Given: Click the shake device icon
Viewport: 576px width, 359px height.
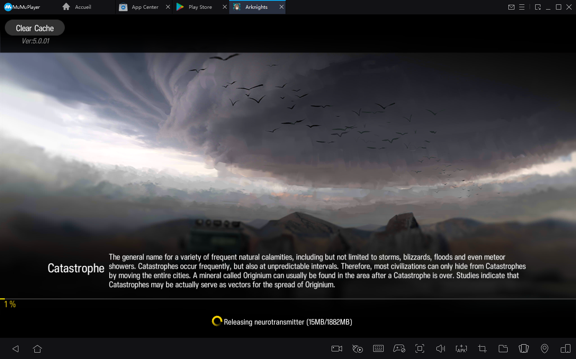Looking at the screenshot, I should click(x=524, y=349).
